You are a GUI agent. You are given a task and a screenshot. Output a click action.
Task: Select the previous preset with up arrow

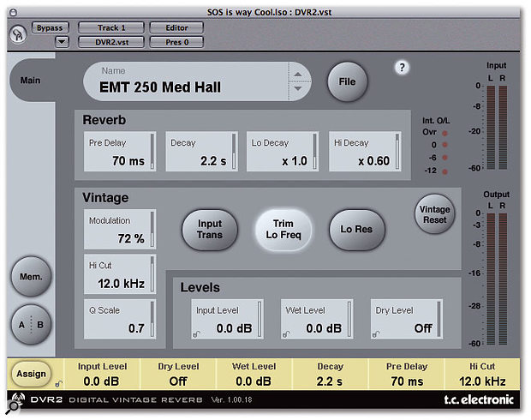(298, 75)
